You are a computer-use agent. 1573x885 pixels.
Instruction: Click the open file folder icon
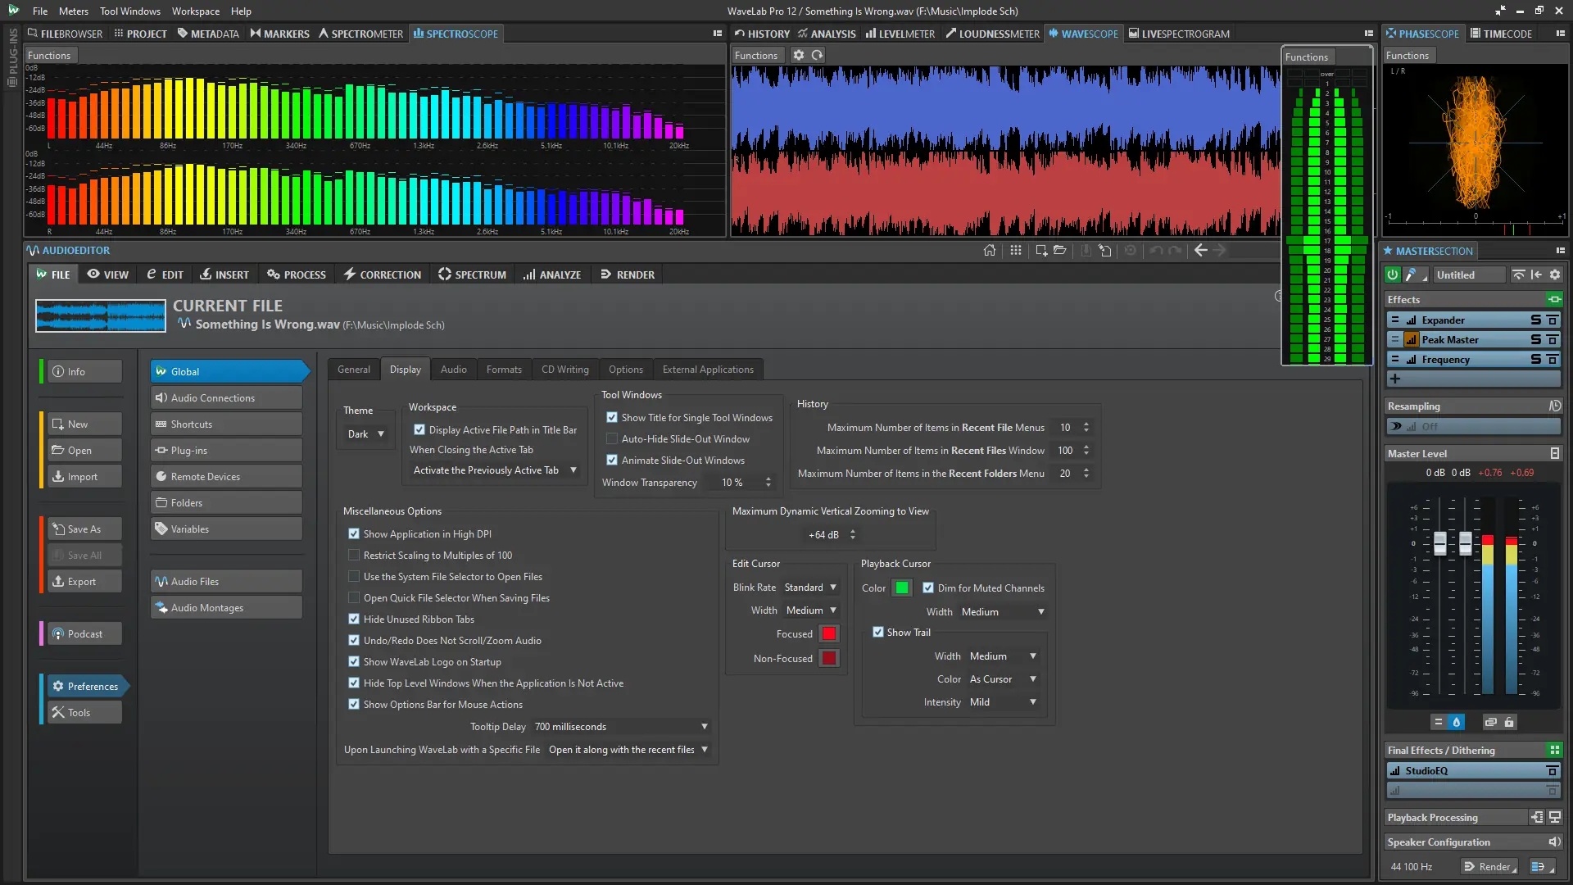(1059, 251)
